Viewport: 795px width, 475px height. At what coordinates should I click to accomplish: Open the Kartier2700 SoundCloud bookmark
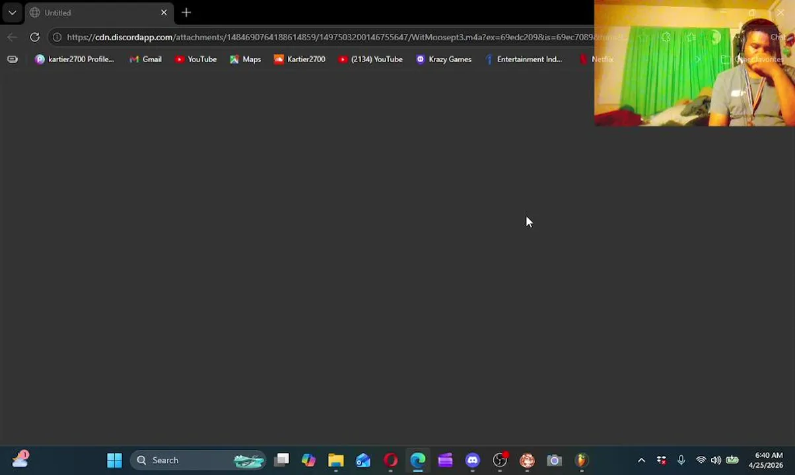(x=300, y=59)
